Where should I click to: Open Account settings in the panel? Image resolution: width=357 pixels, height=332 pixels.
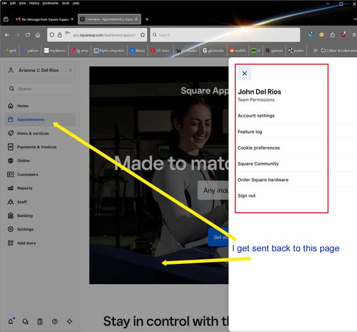(x=256, y=116)
